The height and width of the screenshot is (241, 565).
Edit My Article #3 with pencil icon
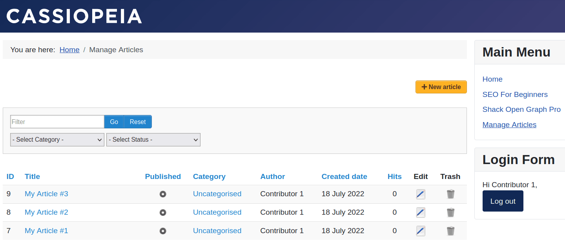click(421, 194)
